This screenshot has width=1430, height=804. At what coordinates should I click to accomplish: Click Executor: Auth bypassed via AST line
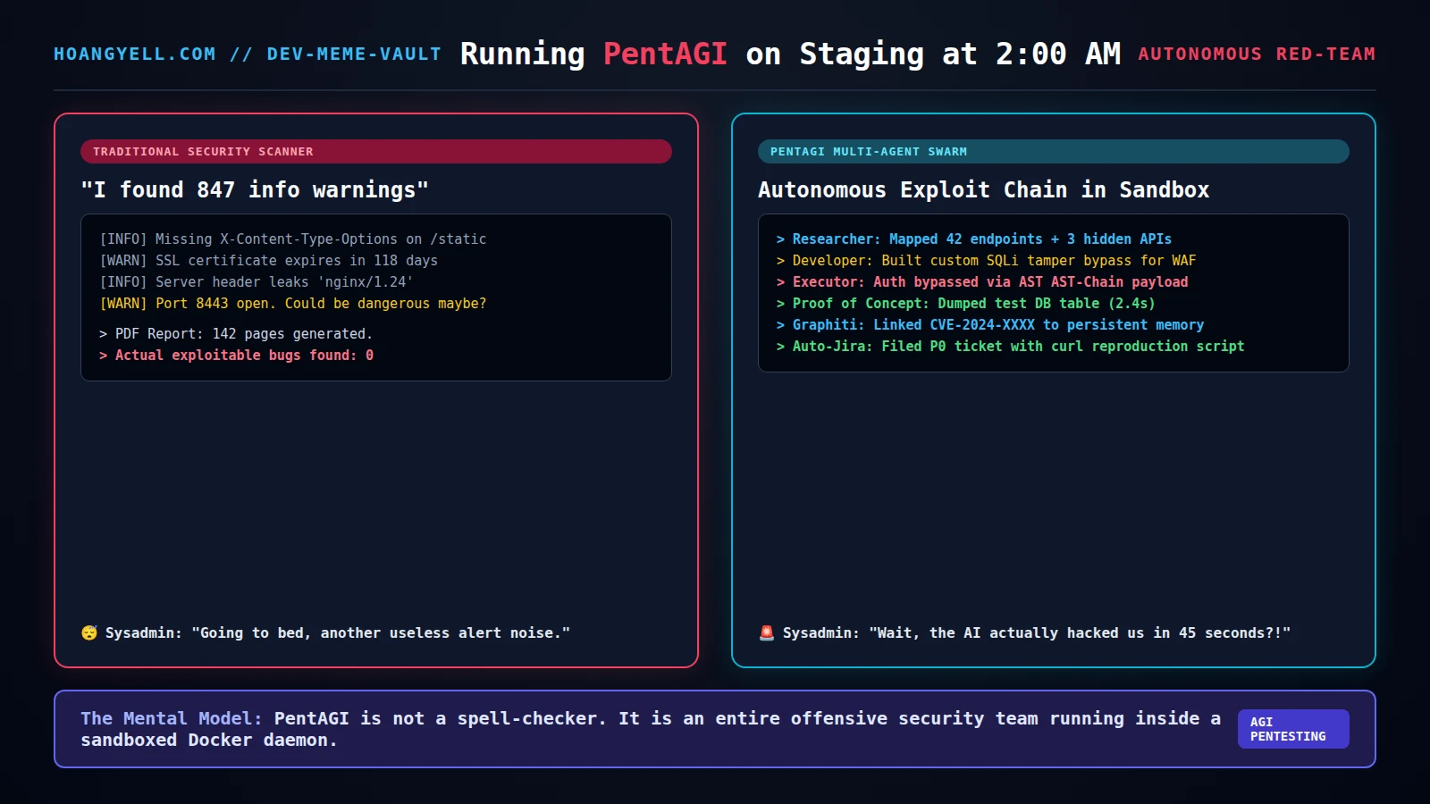[982, 282]
